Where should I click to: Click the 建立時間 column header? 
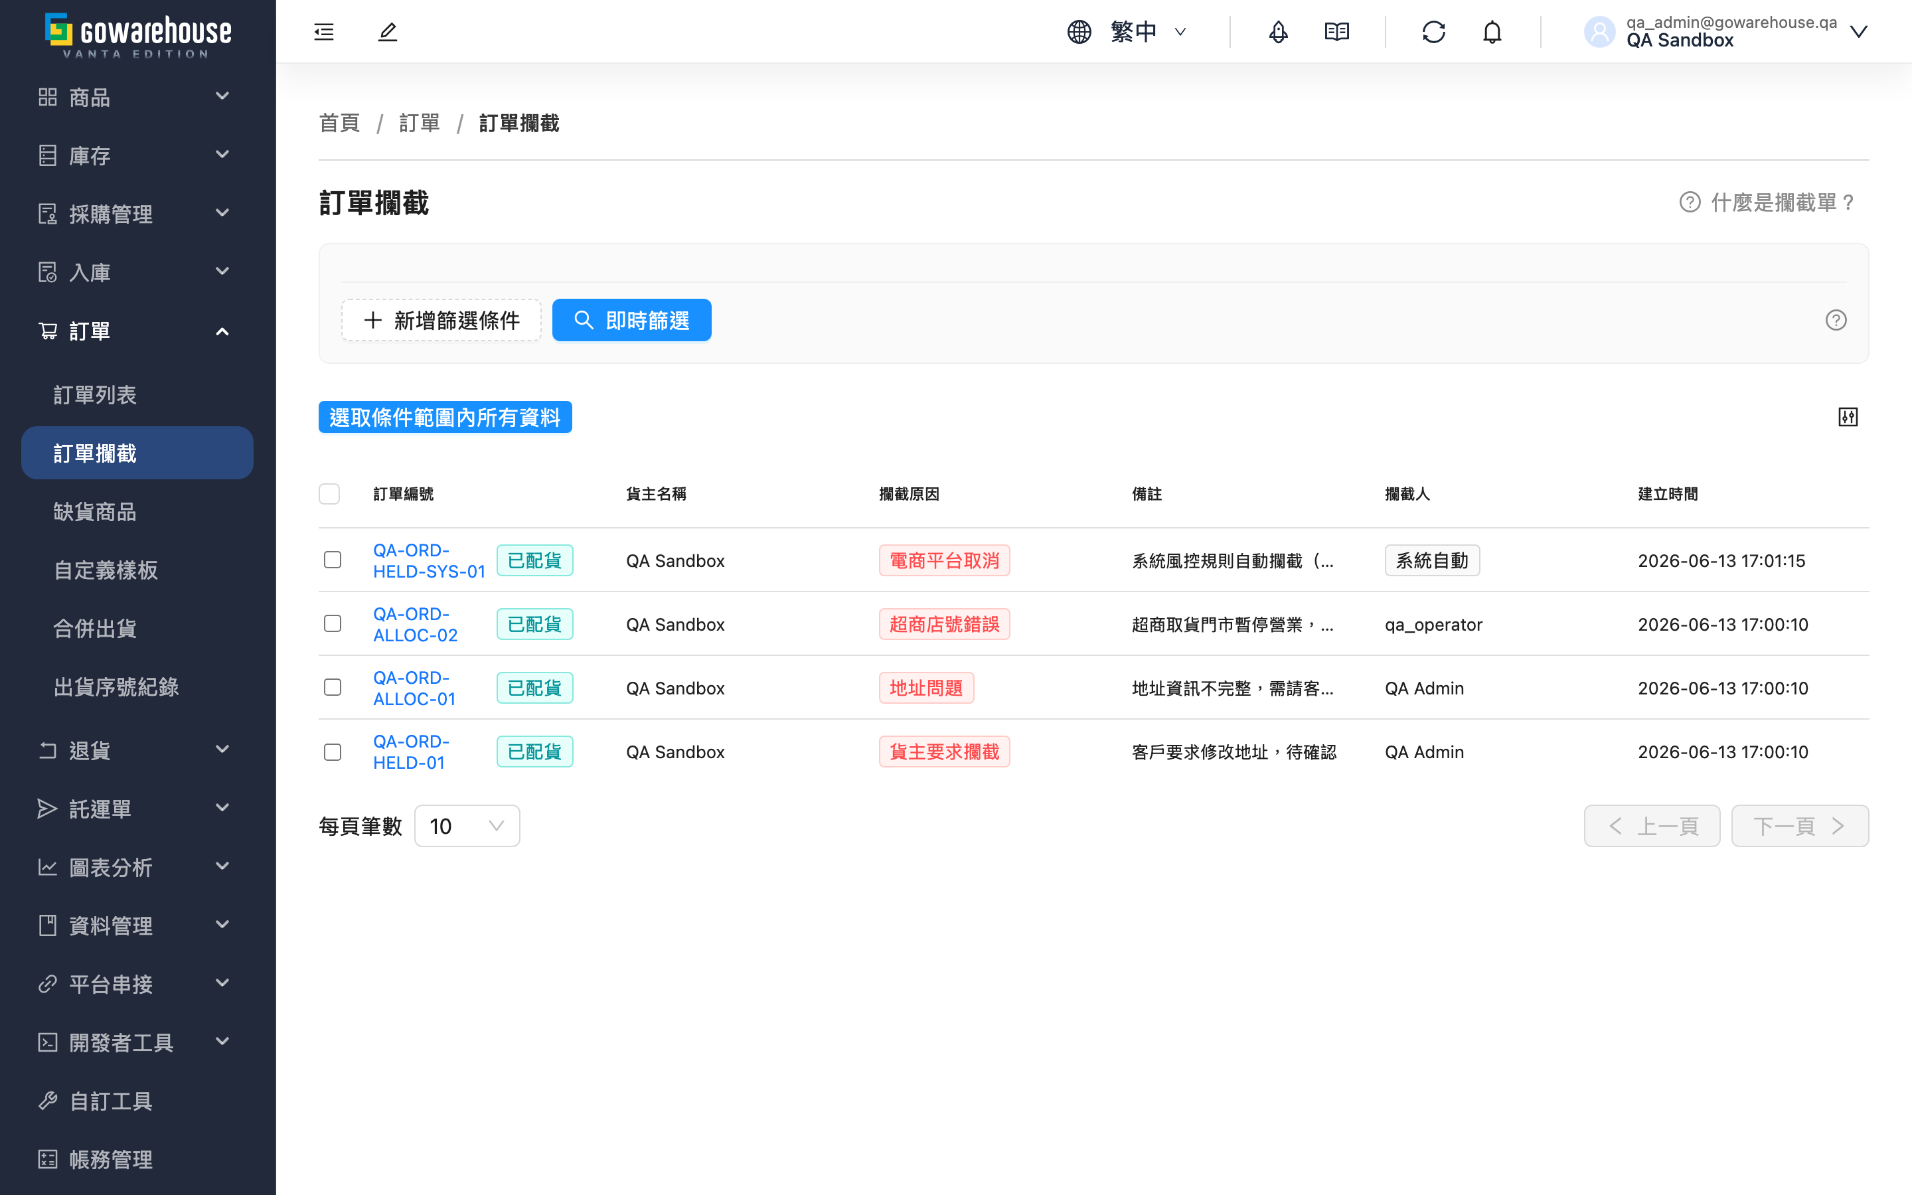(x=1668, y=494)
